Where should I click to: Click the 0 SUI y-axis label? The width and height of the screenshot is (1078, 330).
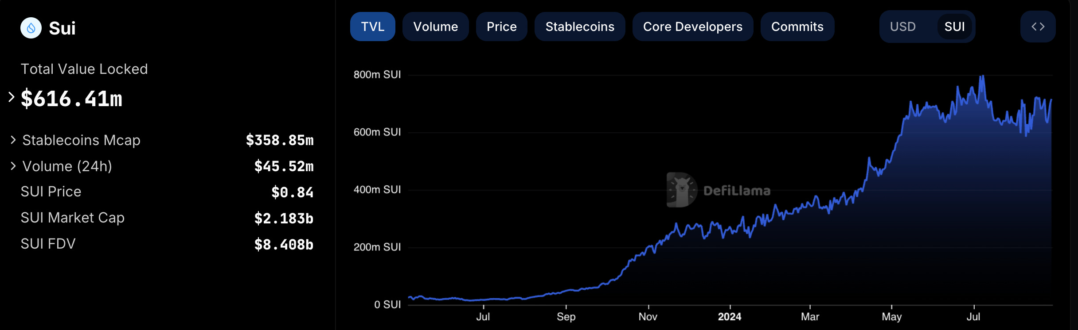[x=387, y=305]
